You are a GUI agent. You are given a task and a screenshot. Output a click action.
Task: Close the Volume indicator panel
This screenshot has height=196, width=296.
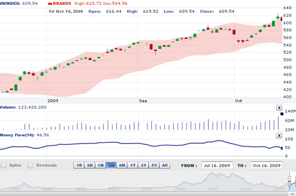pyautogui.click(x=279, y=108)
